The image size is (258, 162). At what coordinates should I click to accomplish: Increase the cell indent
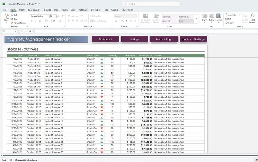85,21
